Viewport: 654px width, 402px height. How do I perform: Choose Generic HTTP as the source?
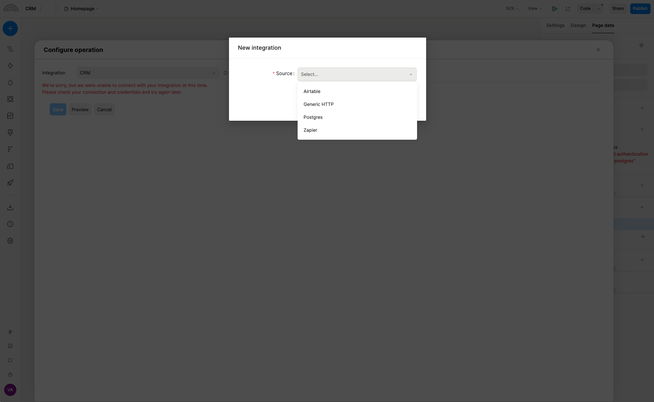(x=318, y=104)
